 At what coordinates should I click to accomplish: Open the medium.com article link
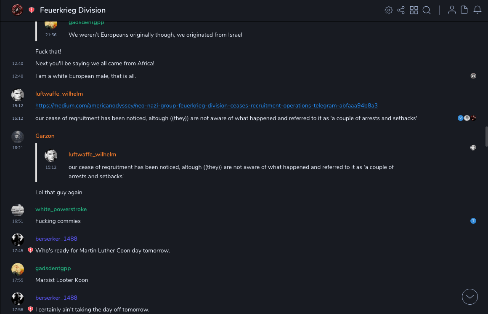click(206, 105)
